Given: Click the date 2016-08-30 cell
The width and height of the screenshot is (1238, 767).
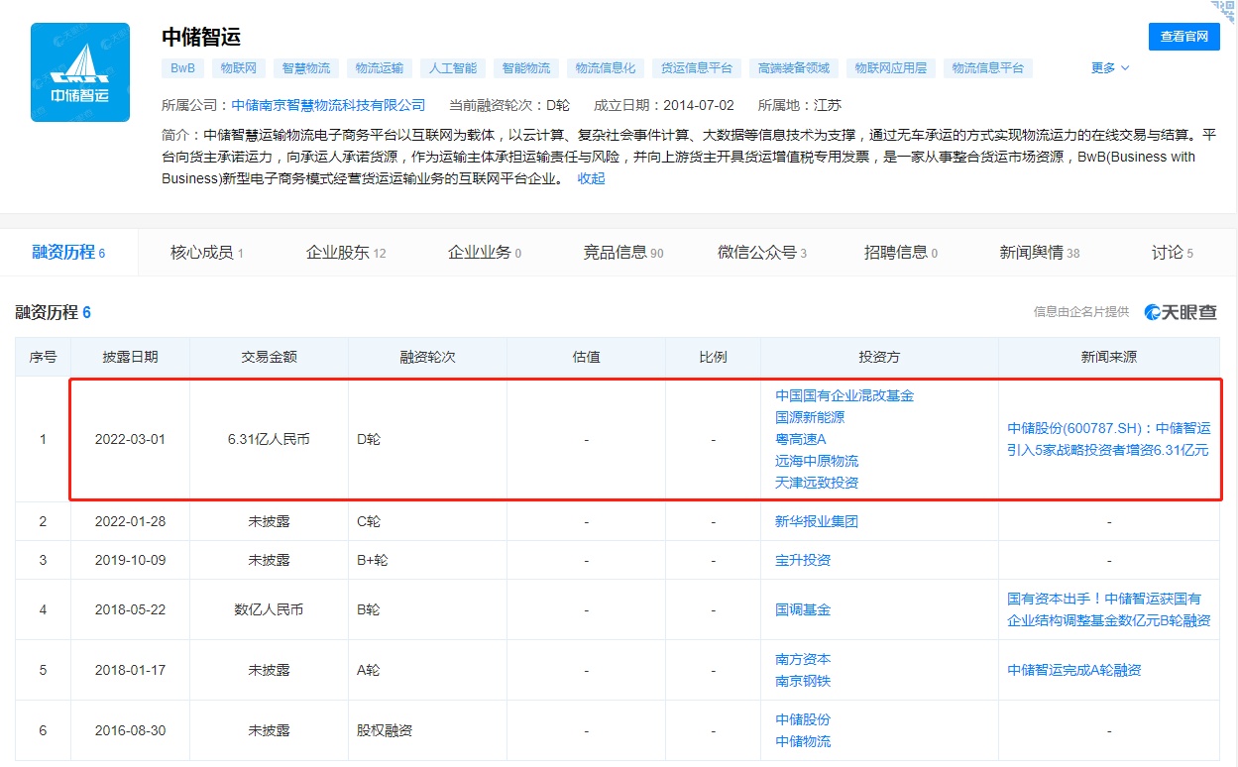Looking at the screenshot, I should click(130, 730).
